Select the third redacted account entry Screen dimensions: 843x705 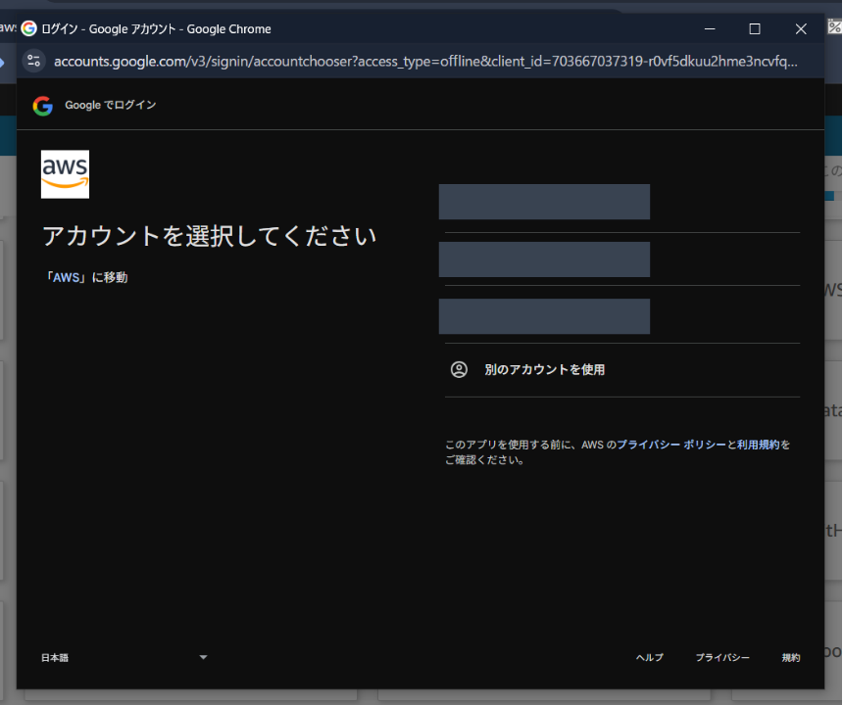[x=544, y=316]
